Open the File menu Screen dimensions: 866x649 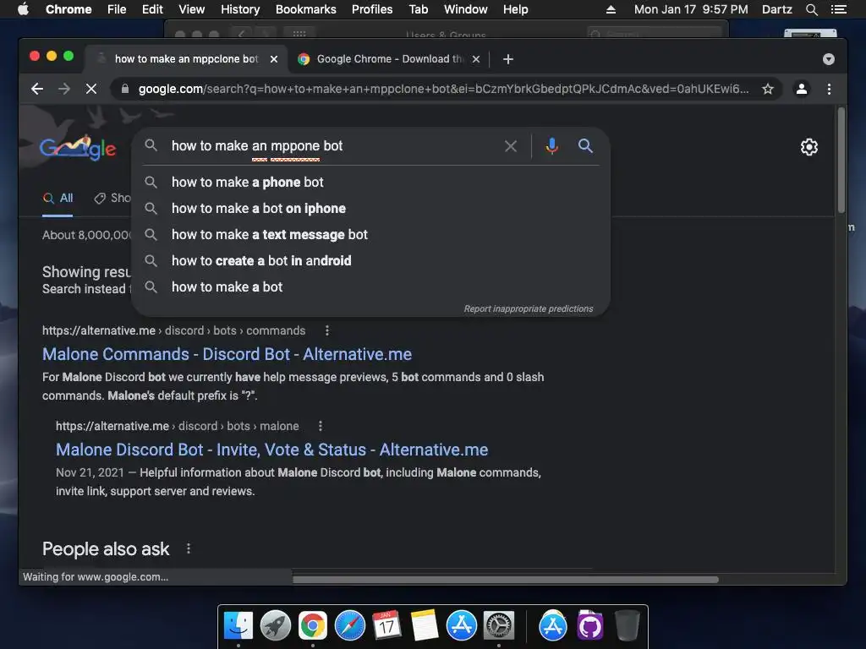[x=117, y=9]
